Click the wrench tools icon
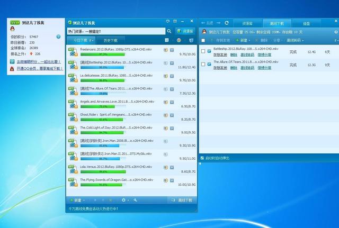This screenshot has height=228, width=339. (x=135, y=200)
